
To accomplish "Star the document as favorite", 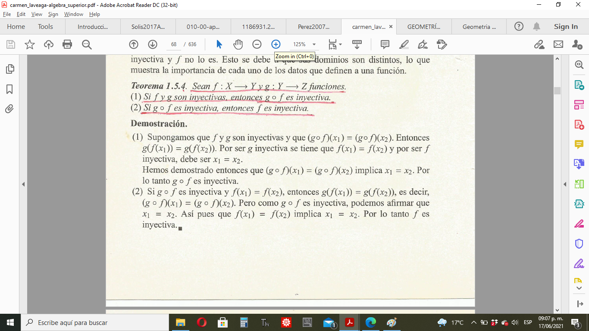I will point(30,44).
